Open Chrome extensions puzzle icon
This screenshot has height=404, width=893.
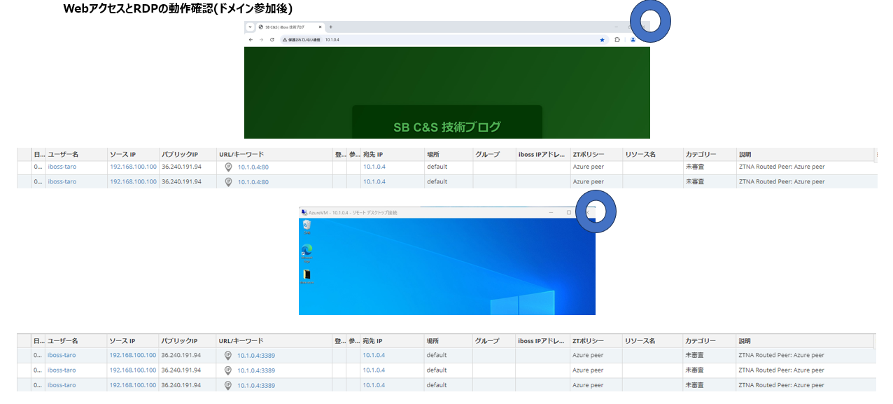(x=617, y=40)
